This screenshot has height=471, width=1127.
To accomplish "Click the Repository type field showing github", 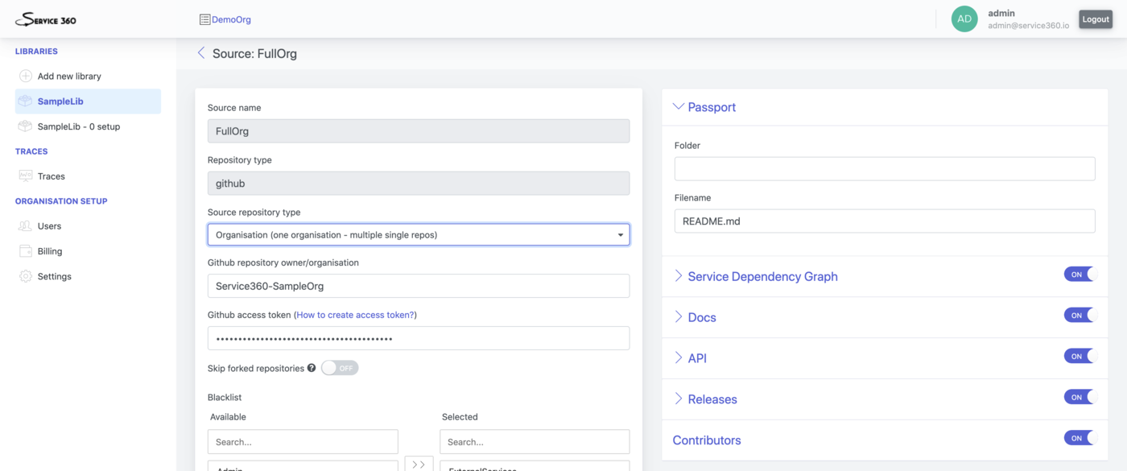I will pos(419,184).
